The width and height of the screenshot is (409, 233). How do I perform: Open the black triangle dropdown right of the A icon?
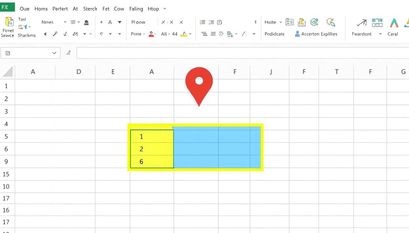pyautogui.click(x=120, y=22)
